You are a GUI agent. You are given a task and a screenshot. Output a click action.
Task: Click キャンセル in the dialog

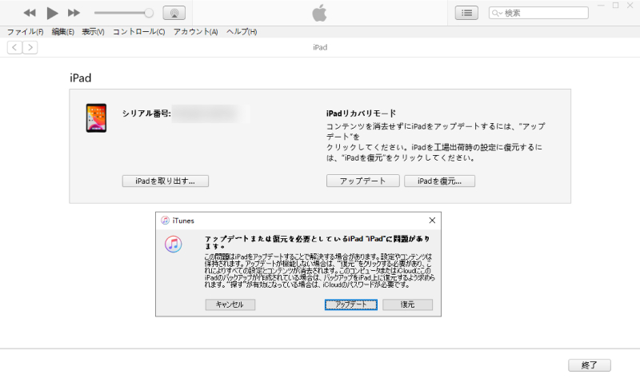(230, 304)
